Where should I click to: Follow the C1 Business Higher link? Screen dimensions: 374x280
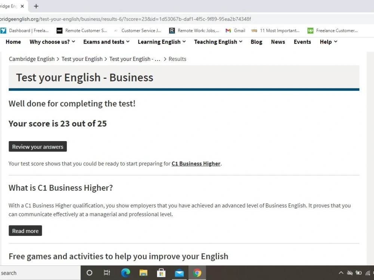coord(196,164)
